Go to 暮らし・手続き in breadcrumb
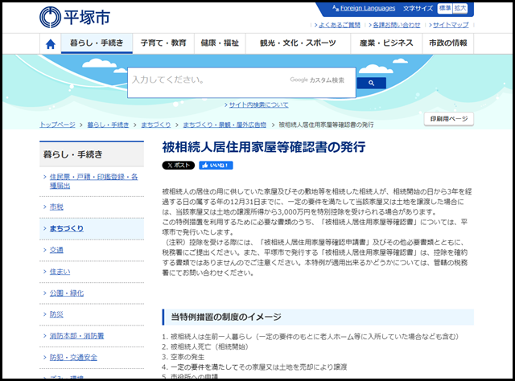This screenshot has height=381, width=515. [108, 125]
